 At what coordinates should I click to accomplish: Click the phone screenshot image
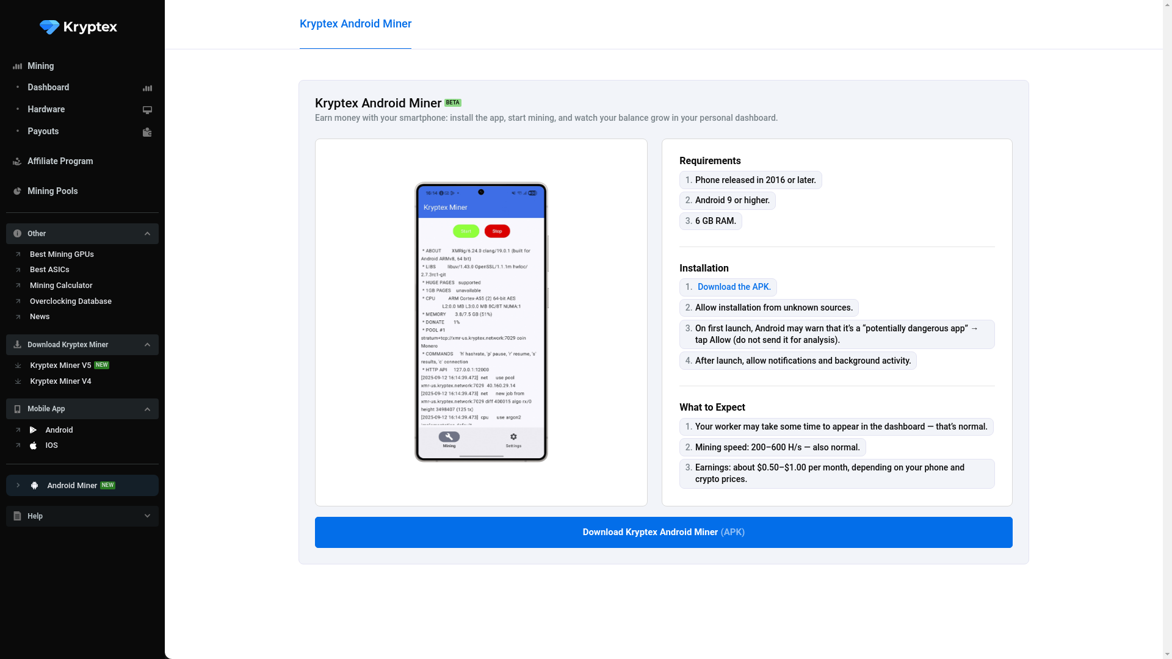click(481, 322)
